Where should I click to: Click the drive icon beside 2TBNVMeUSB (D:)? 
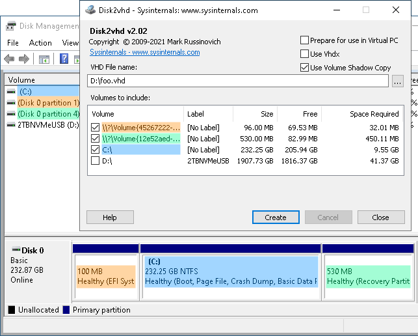[11, 125]
